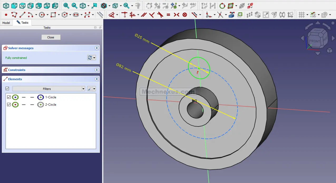The height and width of the screenshot is (183, 336).
Task: Select the Create Line tool
Action: (x=22, y=15)
